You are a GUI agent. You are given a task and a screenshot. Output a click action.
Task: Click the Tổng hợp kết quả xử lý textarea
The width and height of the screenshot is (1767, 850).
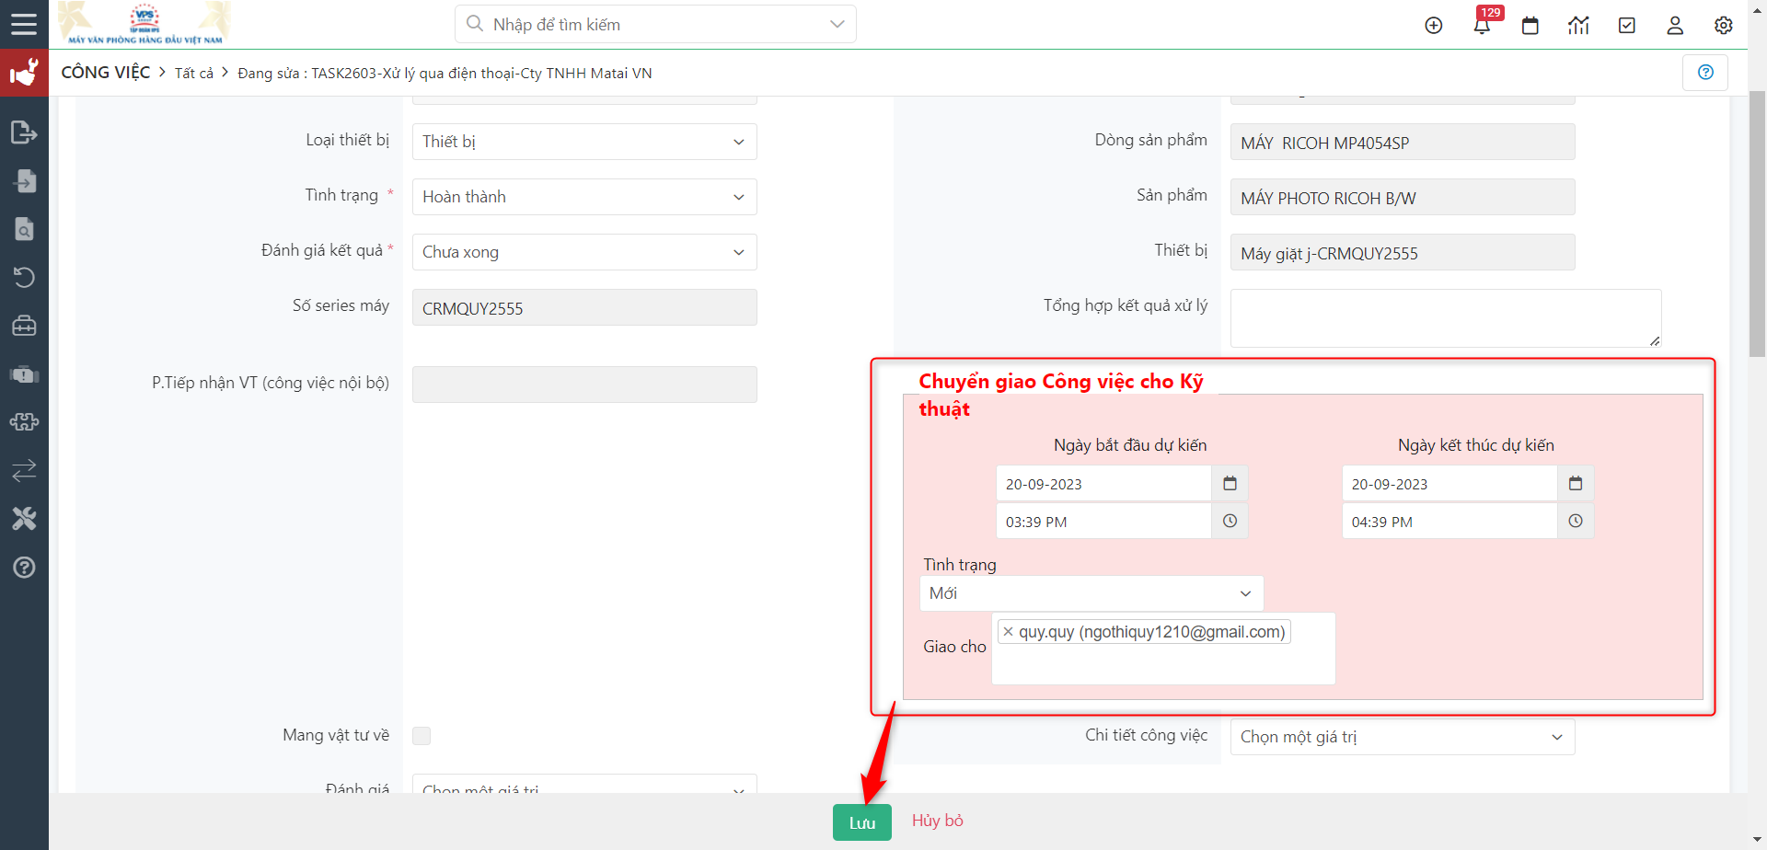tap(1446, 318)
